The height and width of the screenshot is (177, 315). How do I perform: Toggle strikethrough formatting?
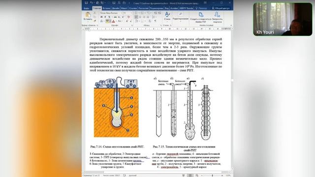(115, 17)
